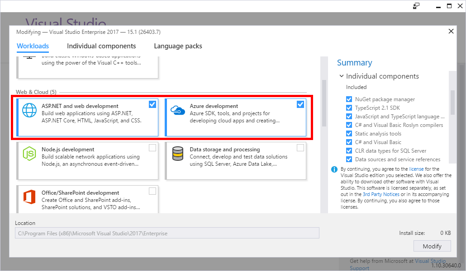The width and height of the screenshot is (466, 271).
Task: Open the Language packs tab
Action: click(x=178, y=46)
